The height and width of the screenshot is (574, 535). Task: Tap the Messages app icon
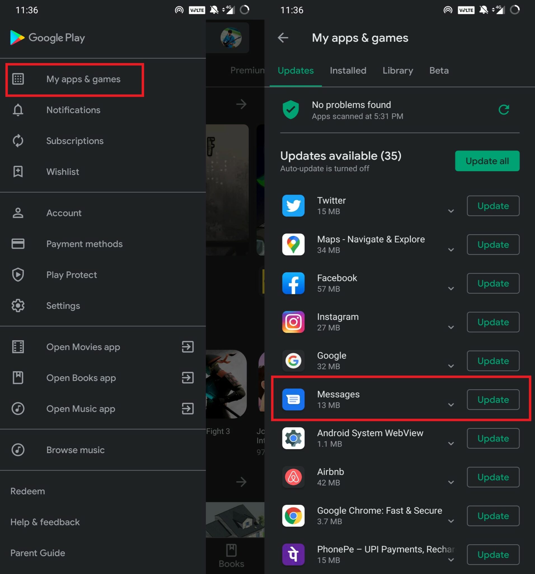[x=293, y=400]
